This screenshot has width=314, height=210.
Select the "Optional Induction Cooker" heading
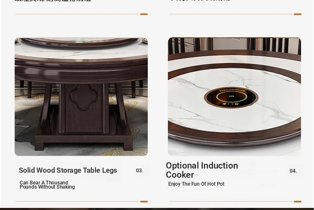(202, 170)
